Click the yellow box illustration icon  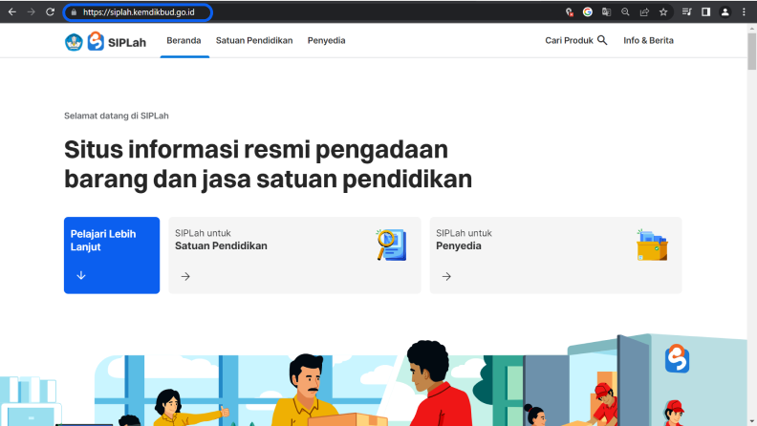click(x=652, y=245)
